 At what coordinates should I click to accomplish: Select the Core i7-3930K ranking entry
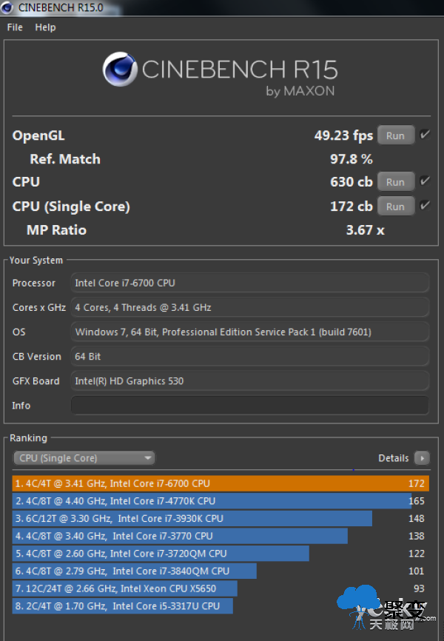[192, 519]
